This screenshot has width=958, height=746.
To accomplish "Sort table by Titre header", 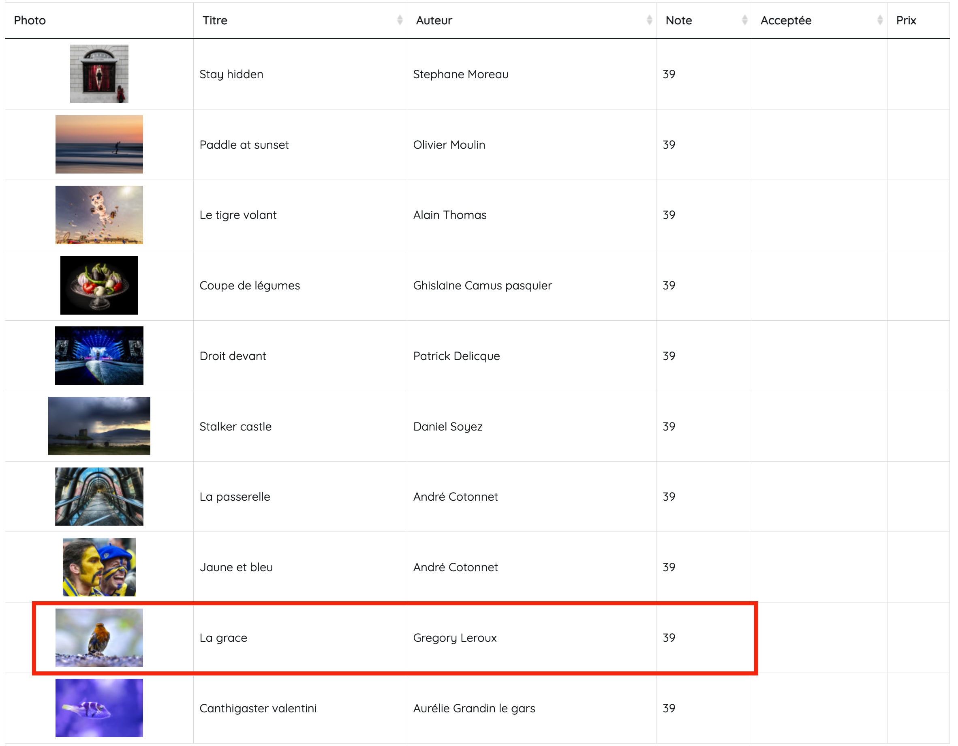I will [215, 20].
